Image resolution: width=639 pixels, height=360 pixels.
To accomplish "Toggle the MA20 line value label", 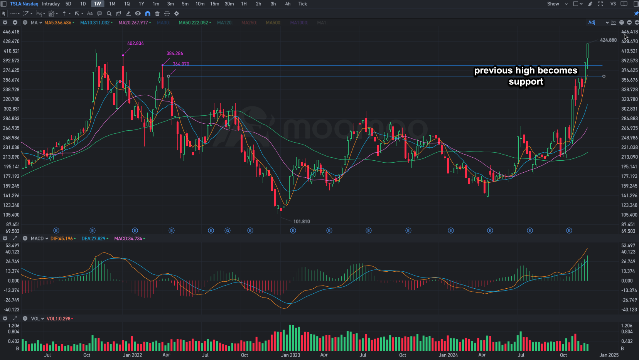I will coord(135,23).
